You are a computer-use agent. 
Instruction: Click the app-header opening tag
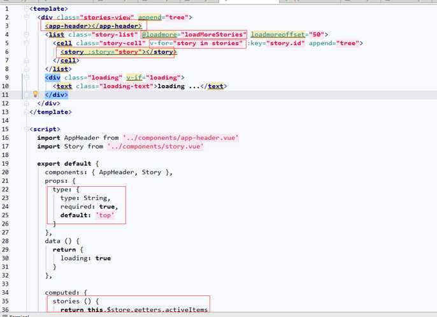68,26
